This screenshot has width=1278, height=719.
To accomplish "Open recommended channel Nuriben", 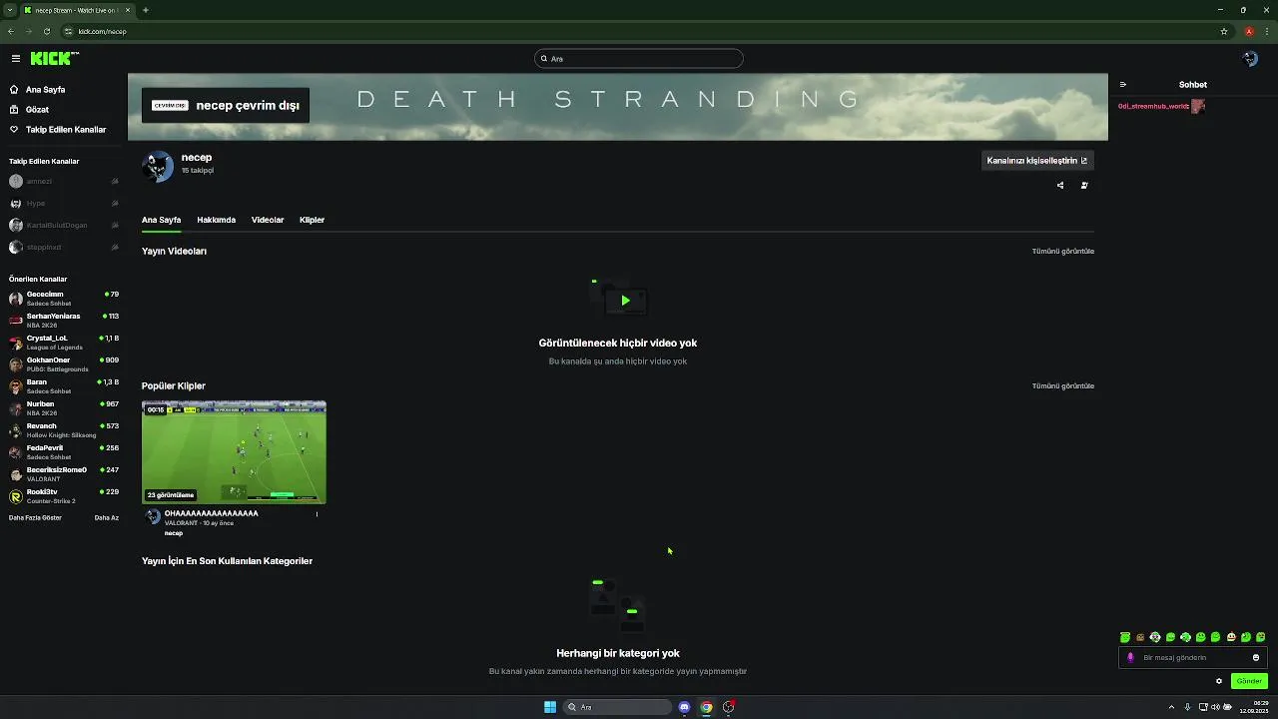I will click(x=64, y=408).
